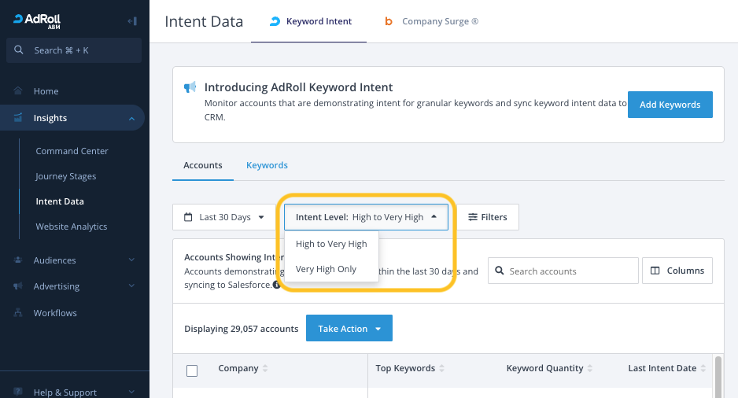Image resolution: width=738 pixels, height=398 pixels.
Task: Open the Filters panel
Action: click(x=487, y=217)
